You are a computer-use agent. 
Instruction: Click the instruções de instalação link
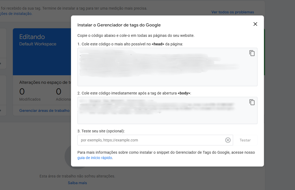click(x=16, y=14)
